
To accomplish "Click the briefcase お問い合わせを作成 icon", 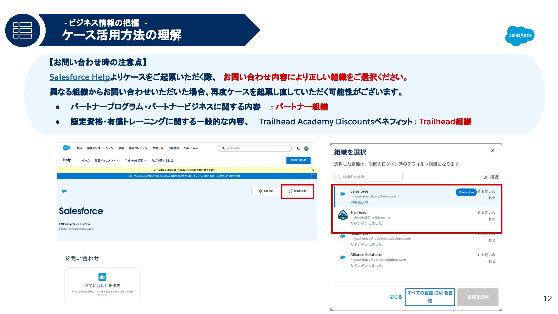I will click(x=102, y=277).
